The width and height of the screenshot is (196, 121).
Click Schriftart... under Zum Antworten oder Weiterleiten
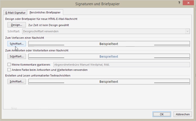tap(16, 56)
